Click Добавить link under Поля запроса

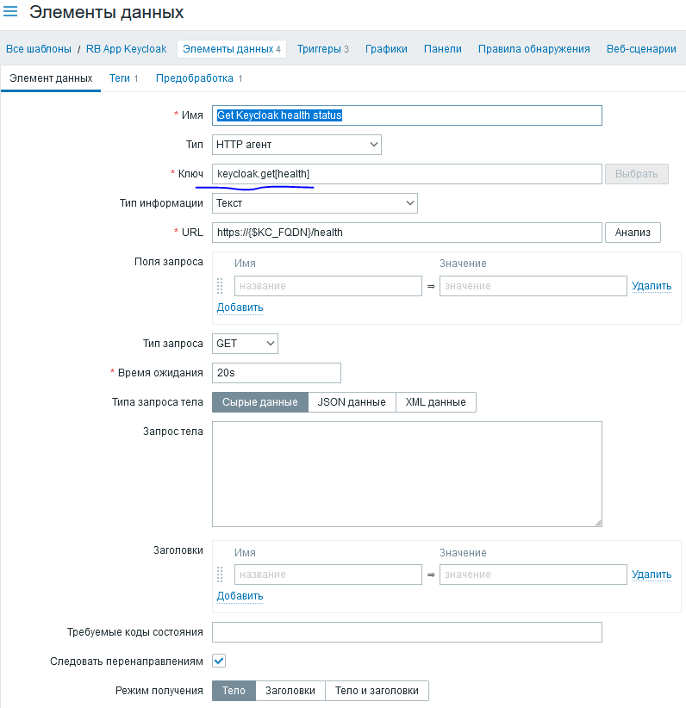tap(240, 307)
